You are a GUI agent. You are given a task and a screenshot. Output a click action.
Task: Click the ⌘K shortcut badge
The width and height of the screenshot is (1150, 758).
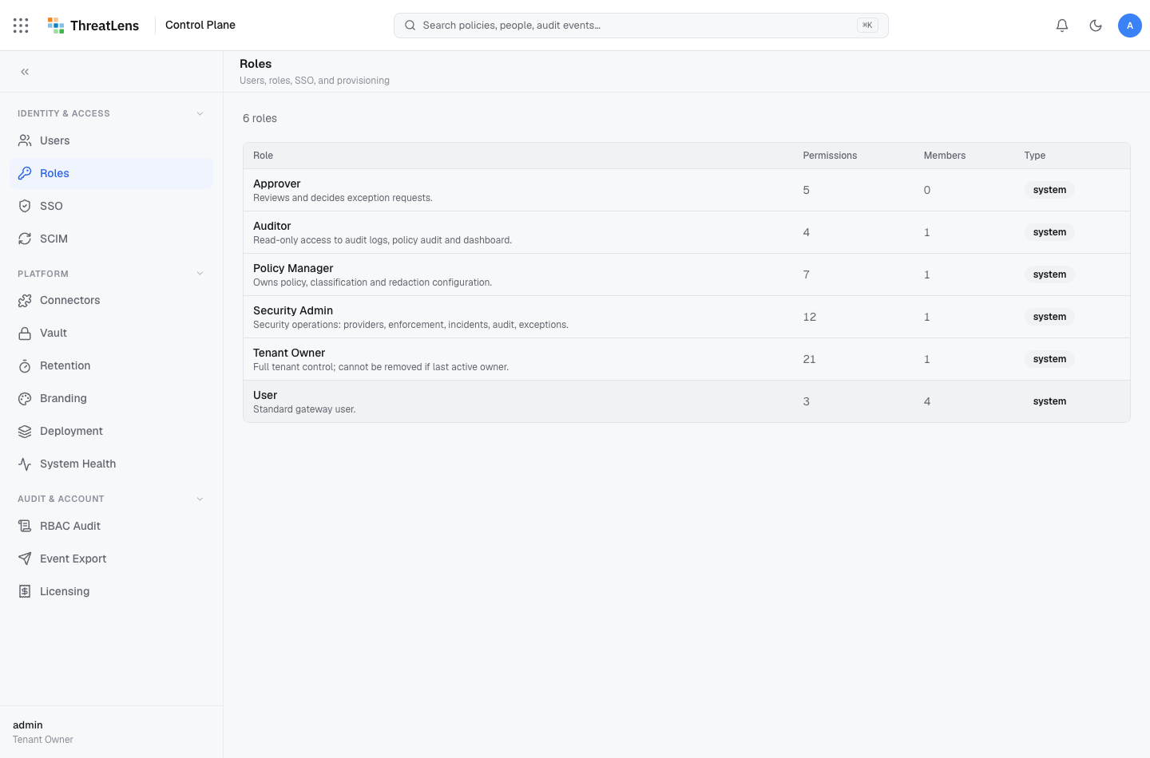coord(867,26)
